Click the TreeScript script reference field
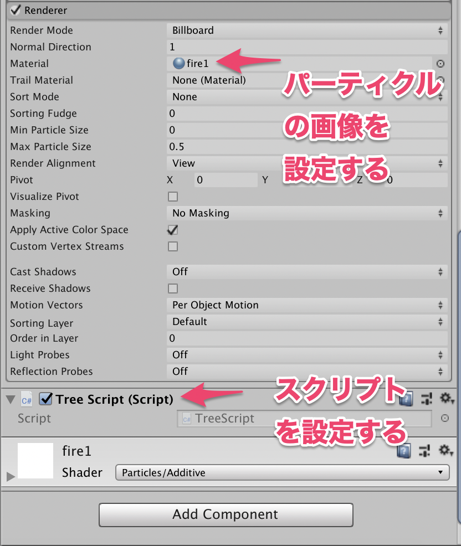Viewport: 461px width, 546px height. [x=304, y=419]
